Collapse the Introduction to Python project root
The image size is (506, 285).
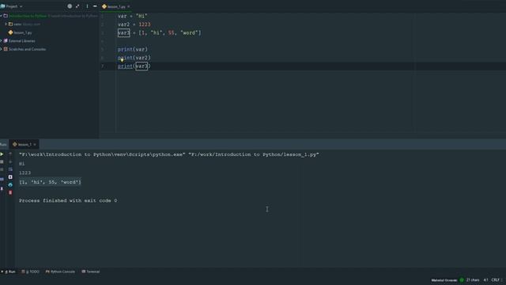tap(2, 16)
